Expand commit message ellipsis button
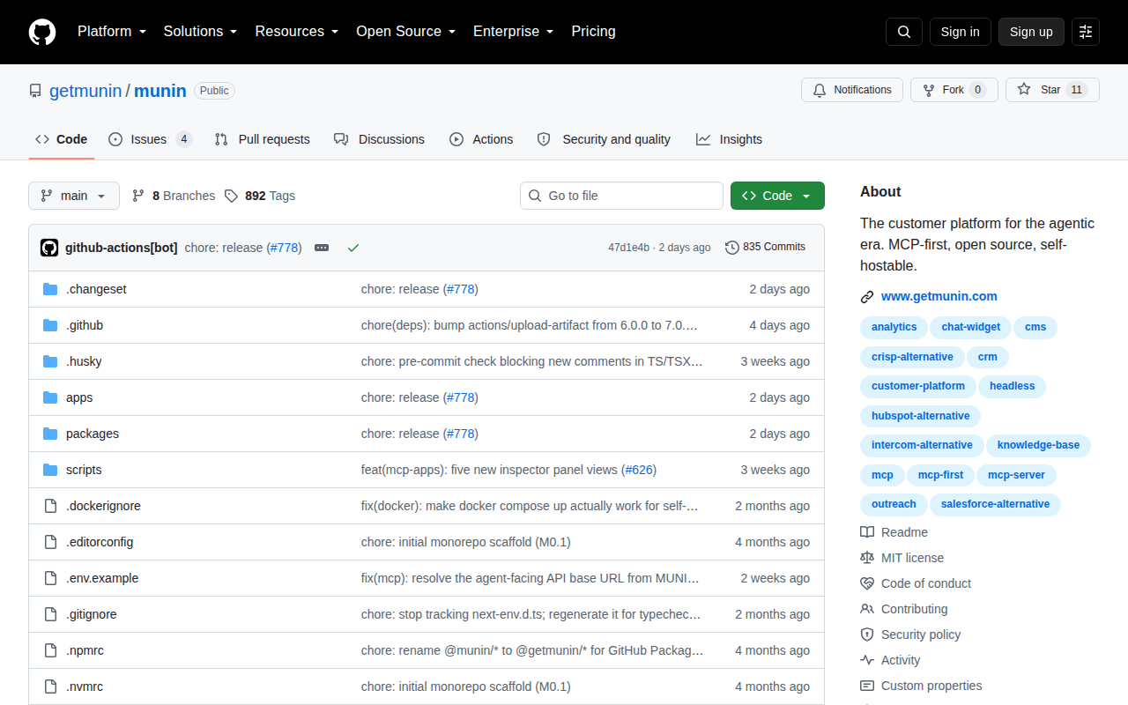This screenshot has height=705, width=1128. [322, 248]
